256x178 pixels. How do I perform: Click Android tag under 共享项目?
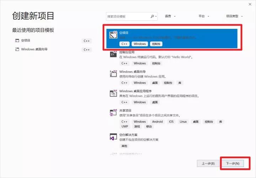158,122
